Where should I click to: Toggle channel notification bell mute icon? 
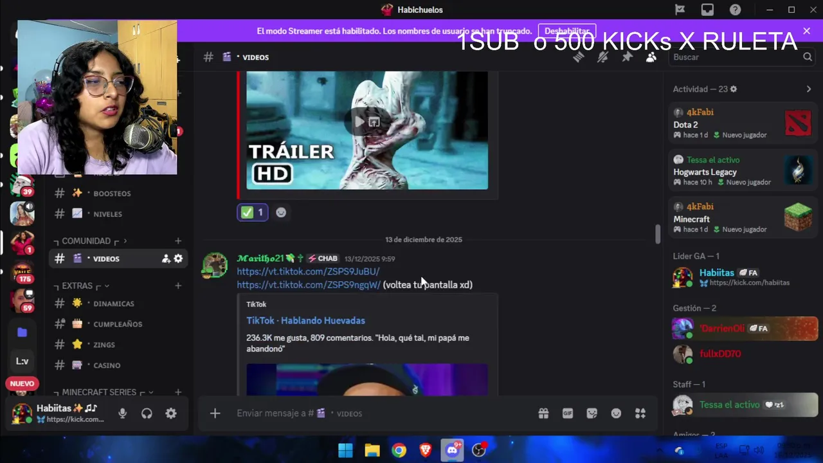coord(602,57)
